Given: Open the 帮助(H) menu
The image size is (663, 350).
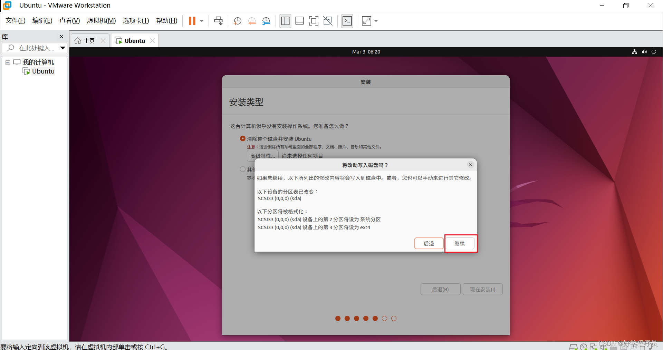Looking at the screenshot, I should (167, 21).
